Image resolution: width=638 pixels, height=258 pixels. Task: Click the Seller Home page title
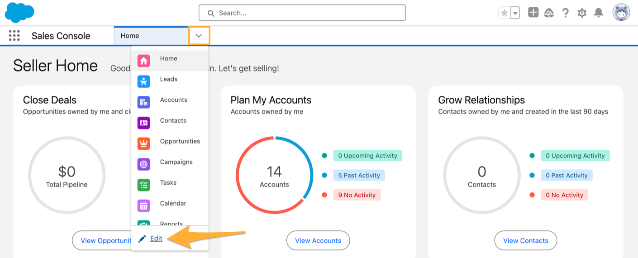pos(55,66)
